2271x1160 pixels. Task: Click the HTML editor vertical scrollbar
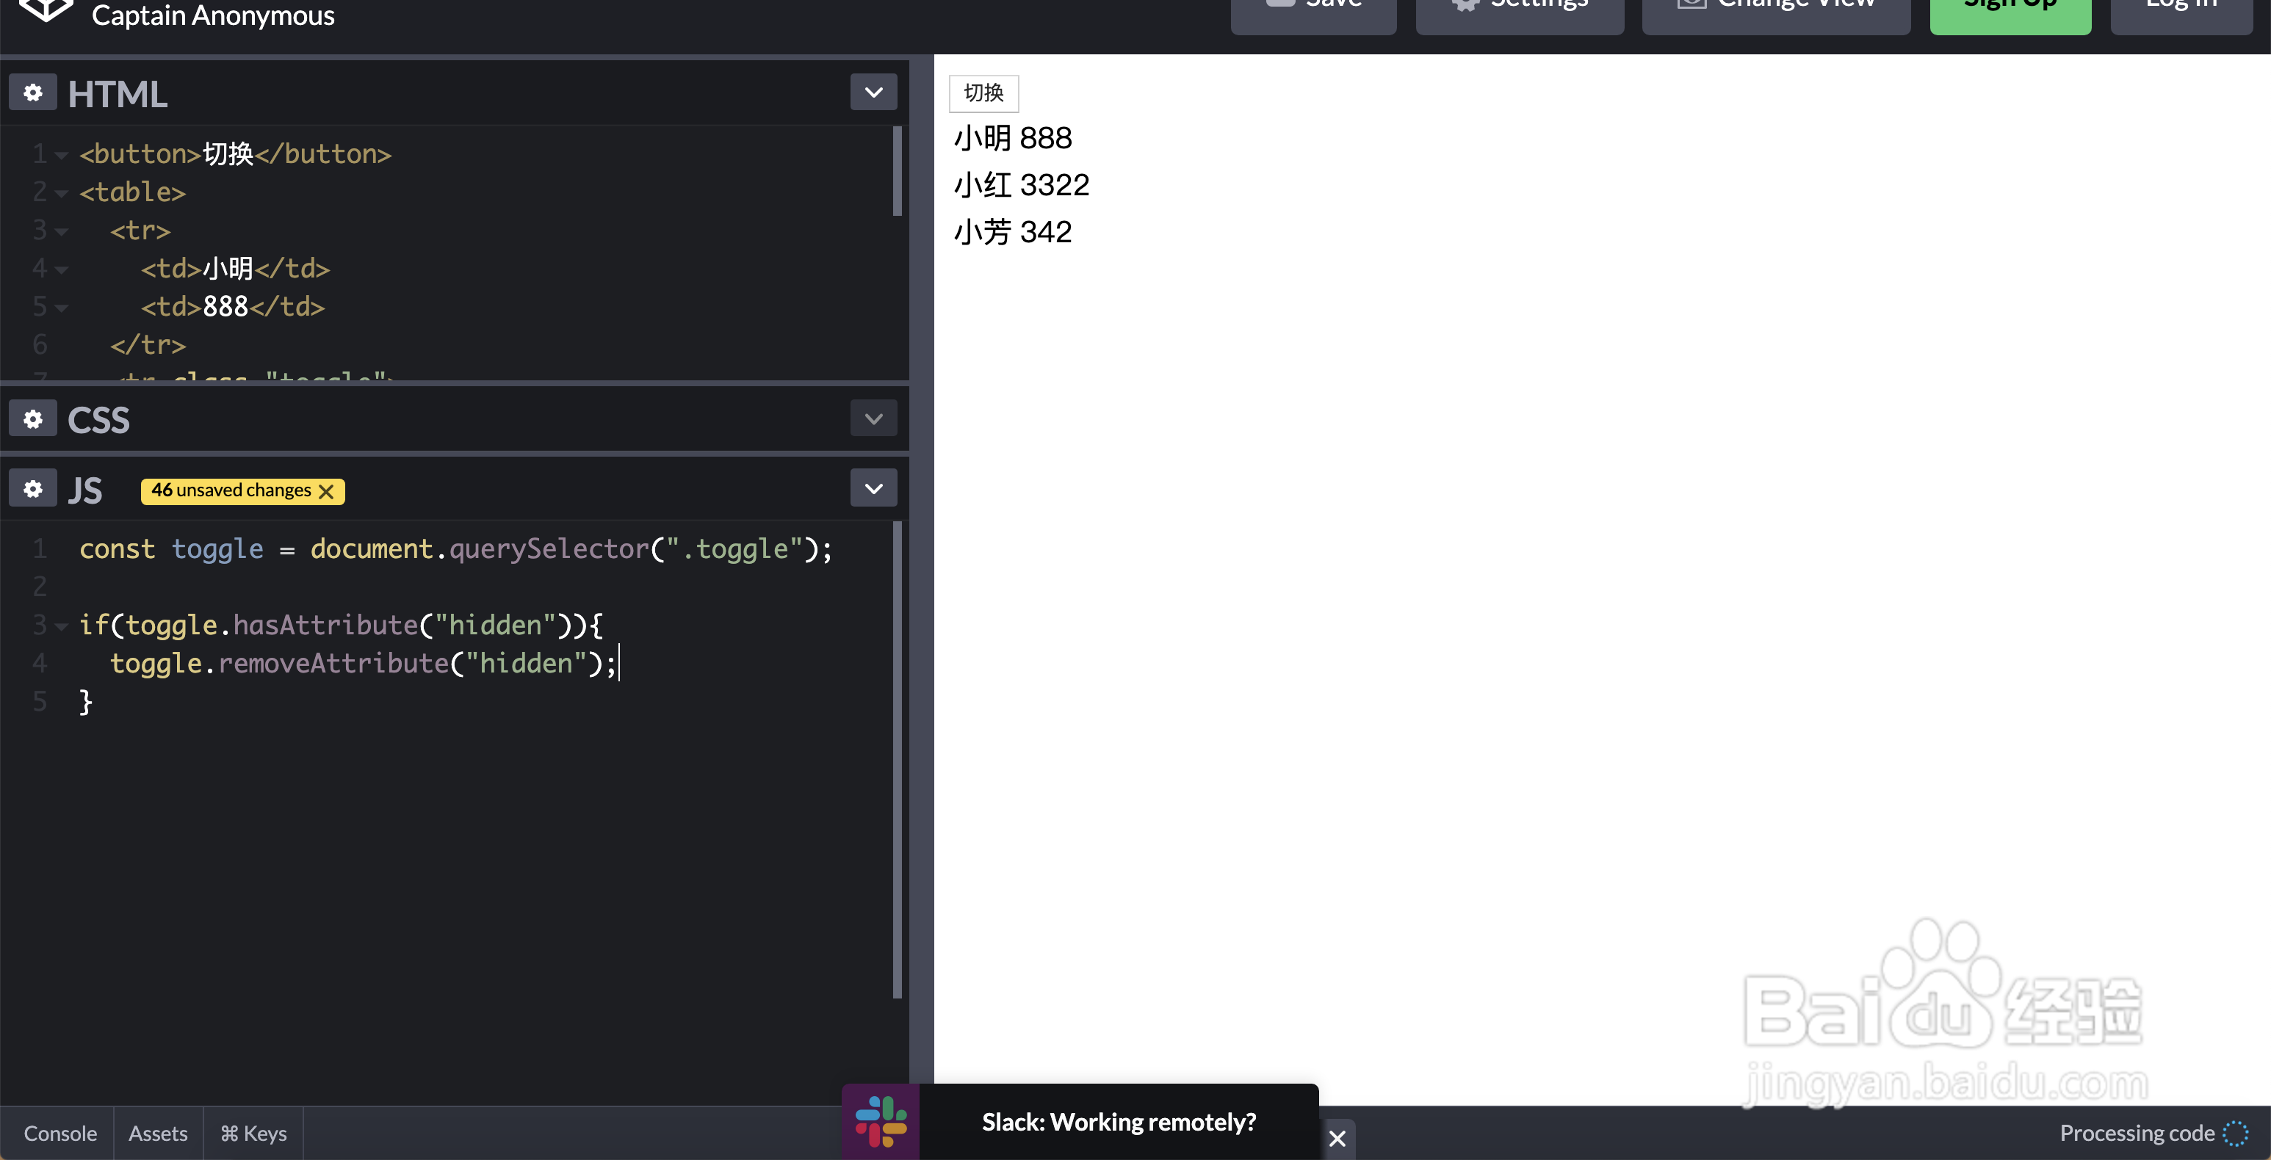(897, 171)
